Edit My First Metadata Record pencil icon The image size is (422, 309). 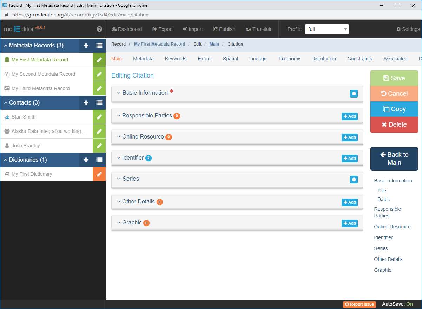(99, 60)
